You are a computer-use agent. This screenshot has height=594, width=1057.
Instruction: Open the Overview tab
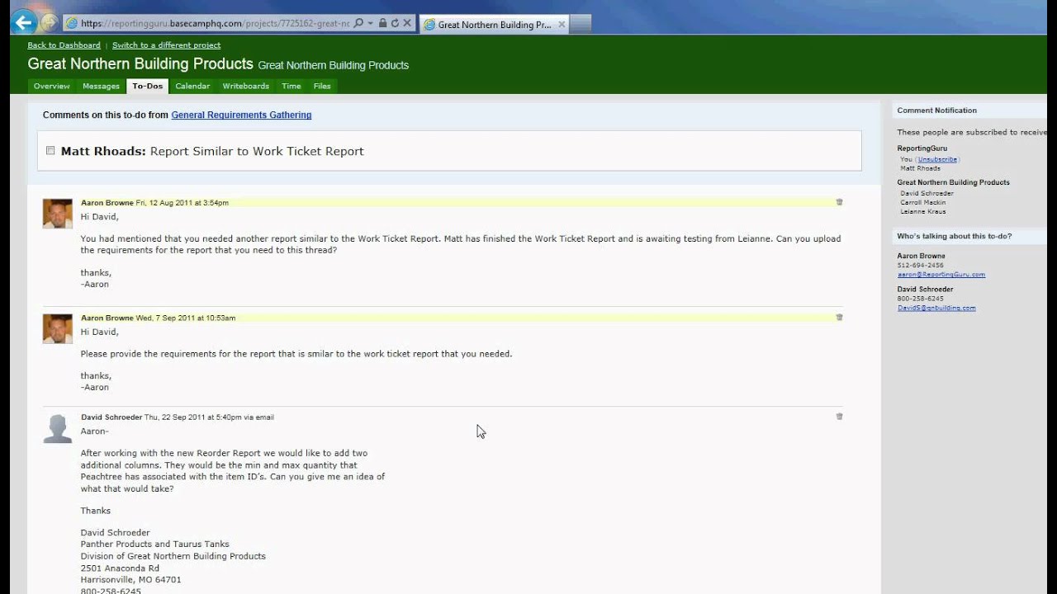click(51, 86)
